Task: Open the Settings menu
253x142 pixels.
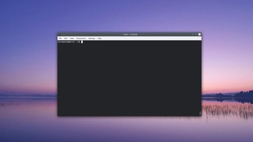Action: [x=92, y=39]
